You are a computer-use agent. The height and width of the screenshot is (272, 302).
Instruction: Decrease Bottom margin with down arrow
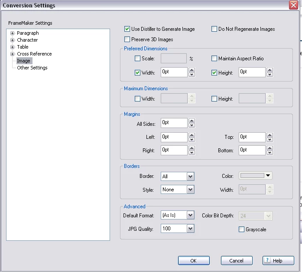click(x=270, y=153)
